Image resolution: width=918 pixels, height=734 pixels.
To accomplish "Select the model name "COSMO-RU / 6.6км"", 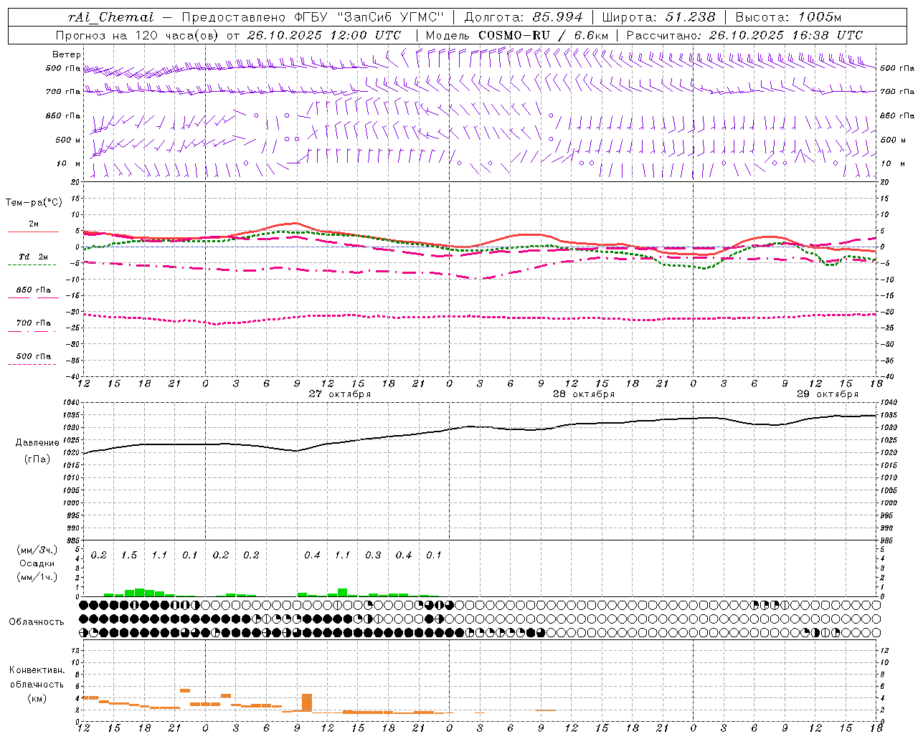I will 543,35.
